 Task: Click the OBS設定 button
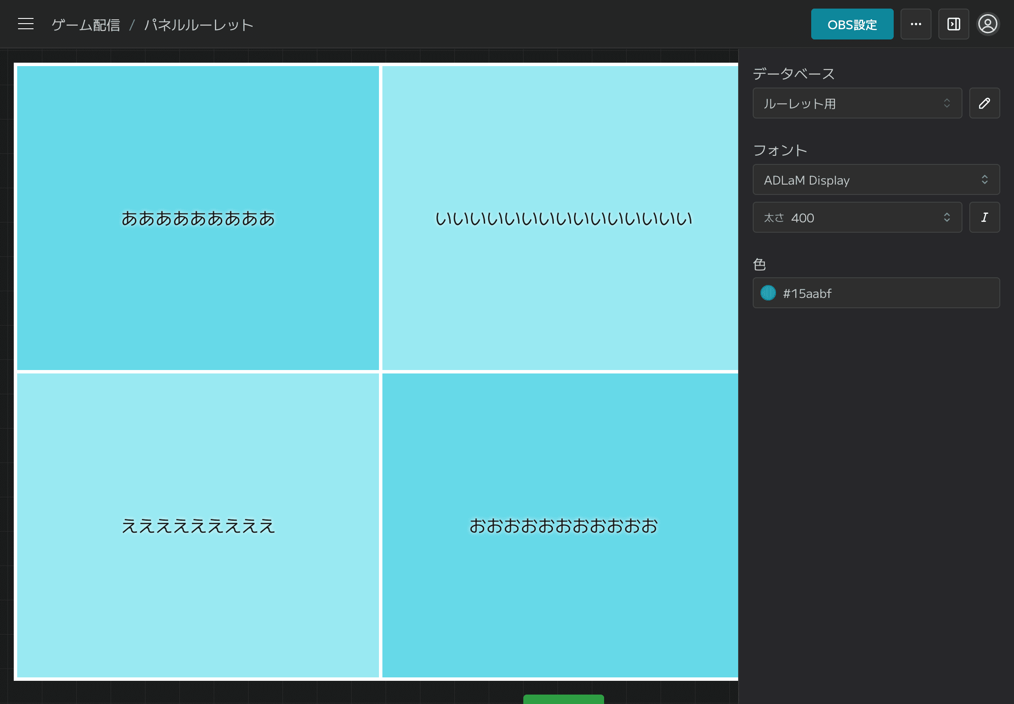click(852, 24)
